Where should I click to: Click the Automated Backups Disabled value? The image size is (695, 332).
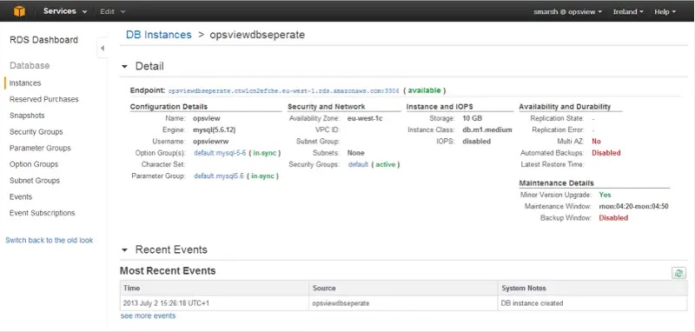tap(606, 153)
